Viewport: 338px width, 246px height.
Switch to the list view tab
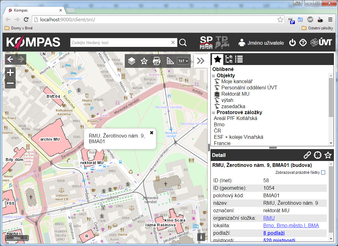click(x=239, y=59)
